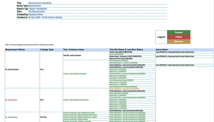Open 'User Management Stage [PASSED]' test set
Screen dimensions: 214x122
point(122,80)
